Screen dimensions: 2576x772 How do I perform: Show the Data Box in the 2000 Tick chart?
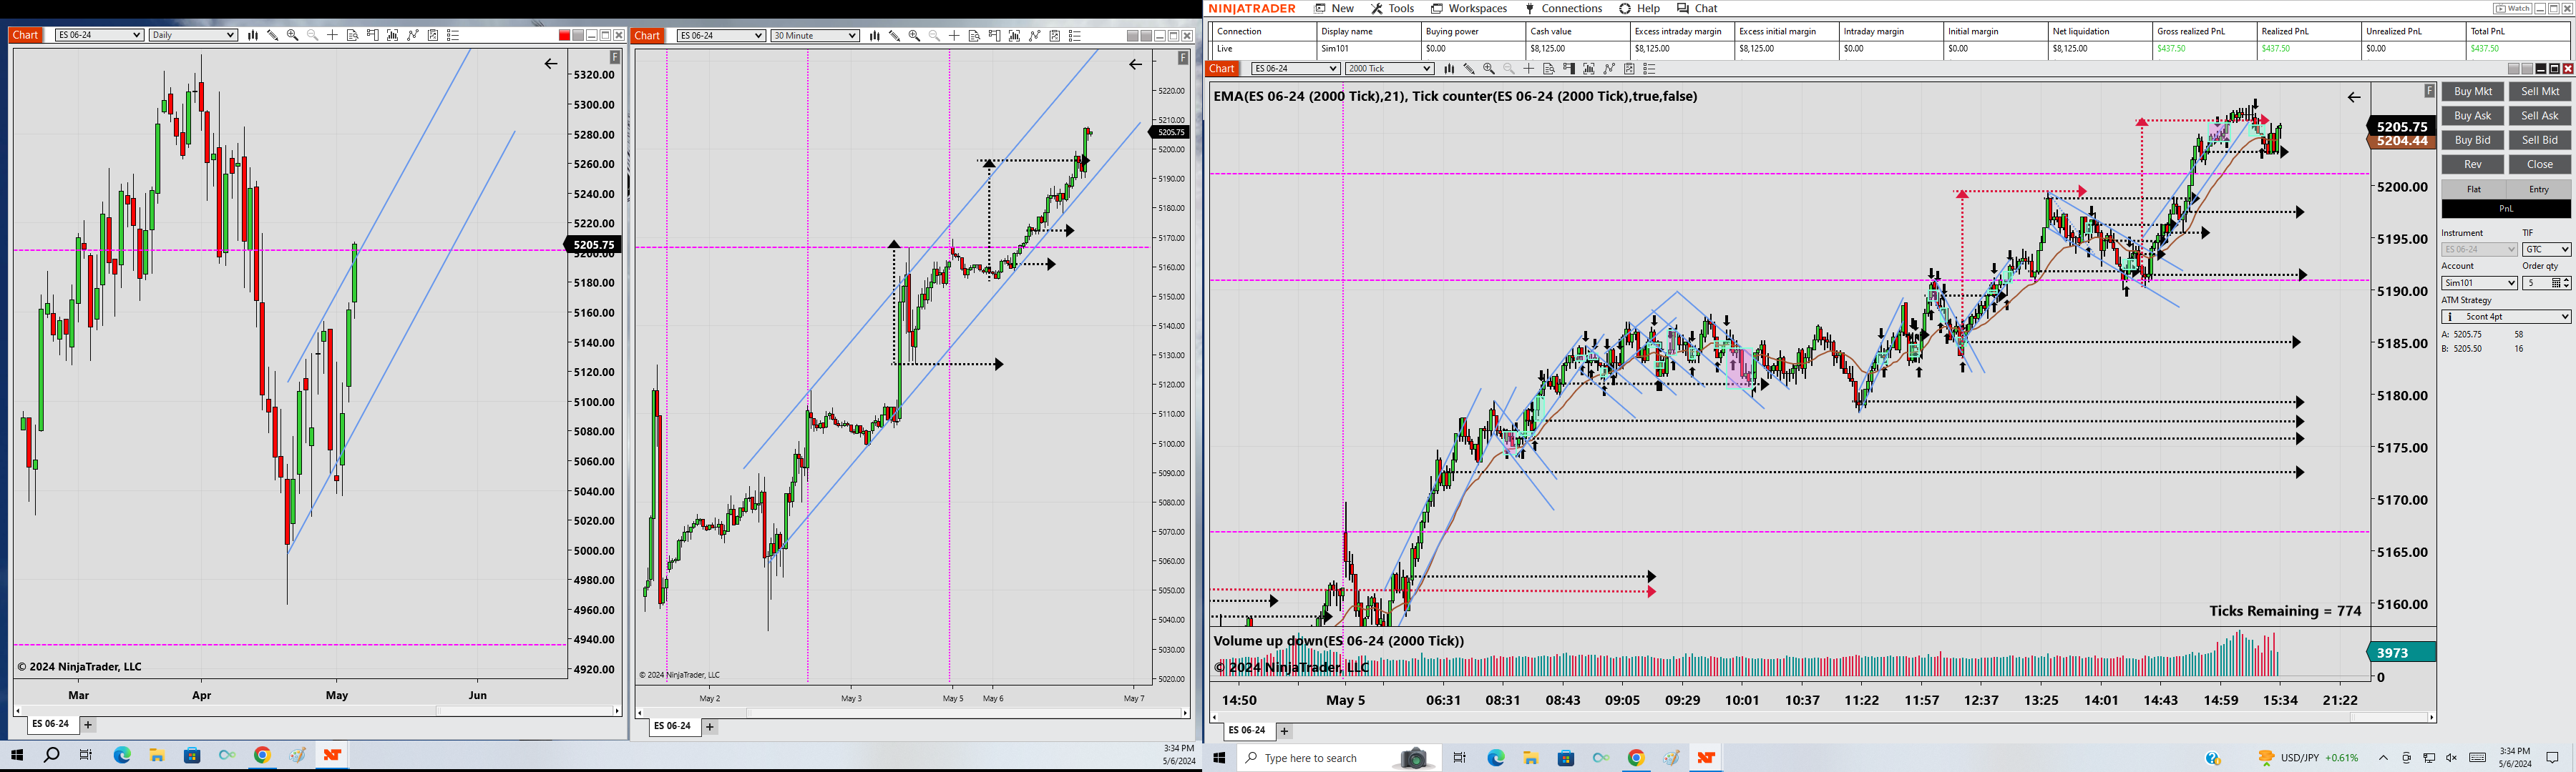coord(1549,69)
